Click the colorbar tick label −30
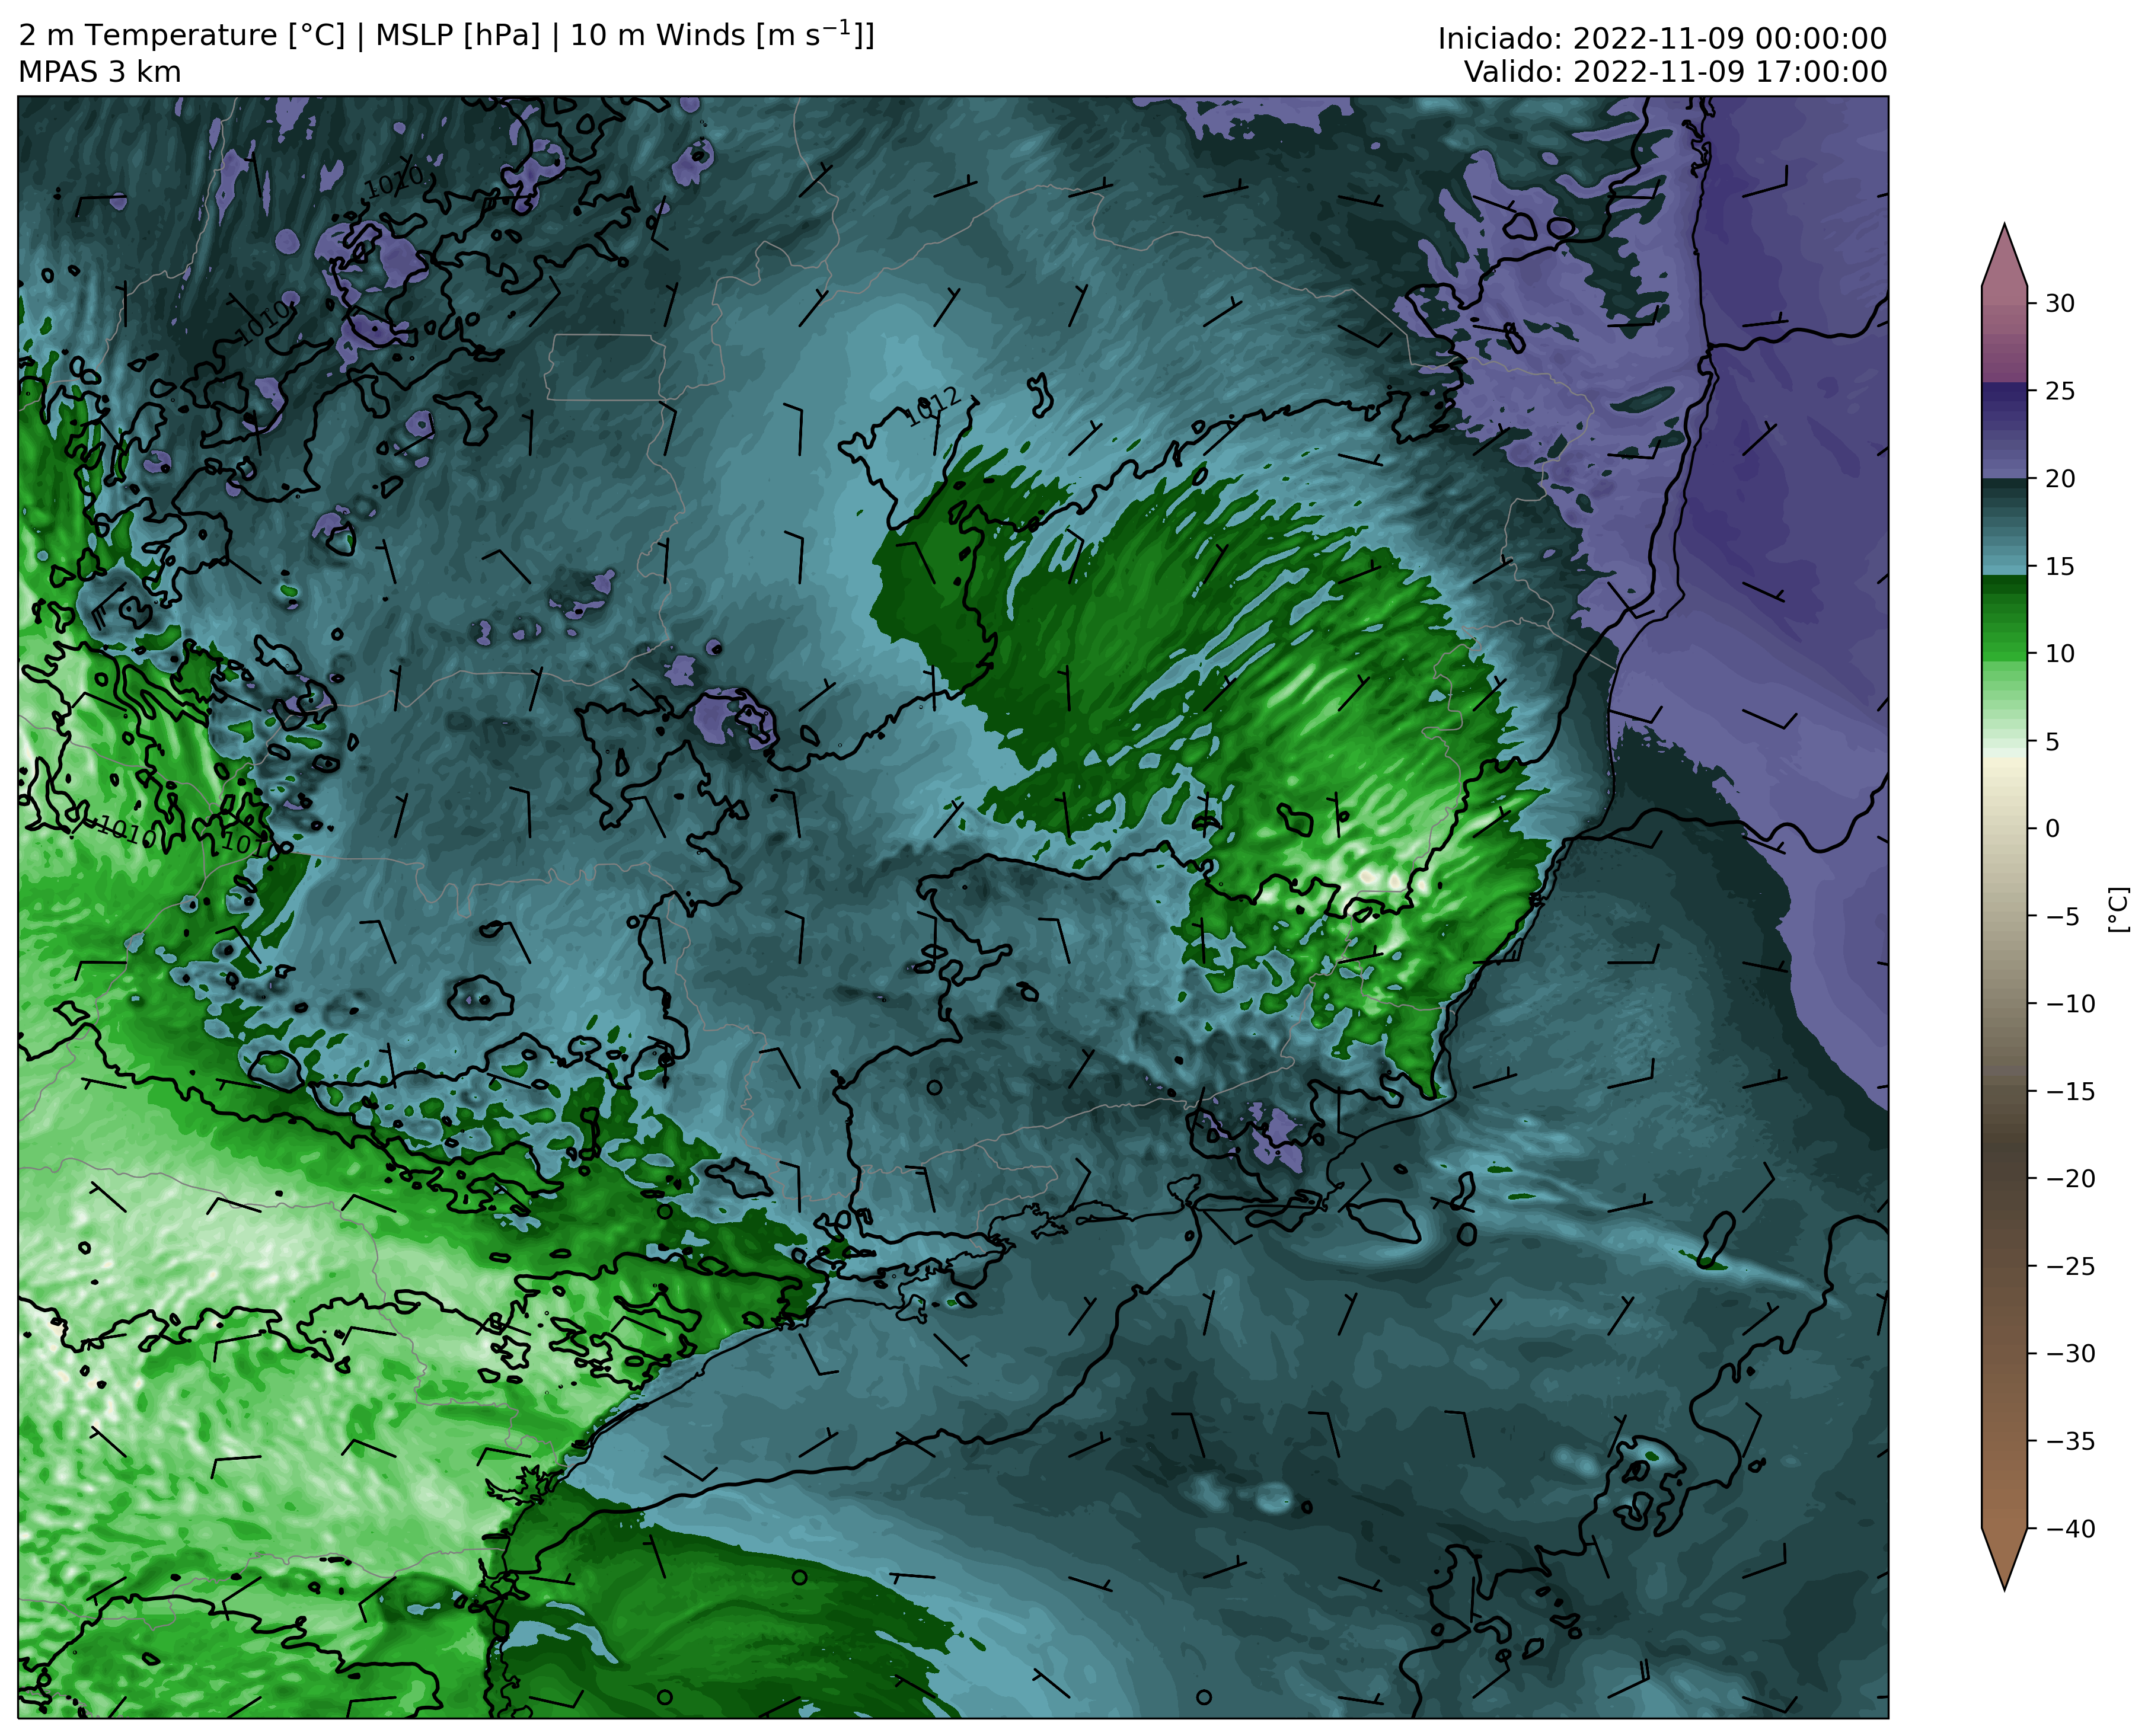The image size is (2148, 1736). coord(2069,1353)
